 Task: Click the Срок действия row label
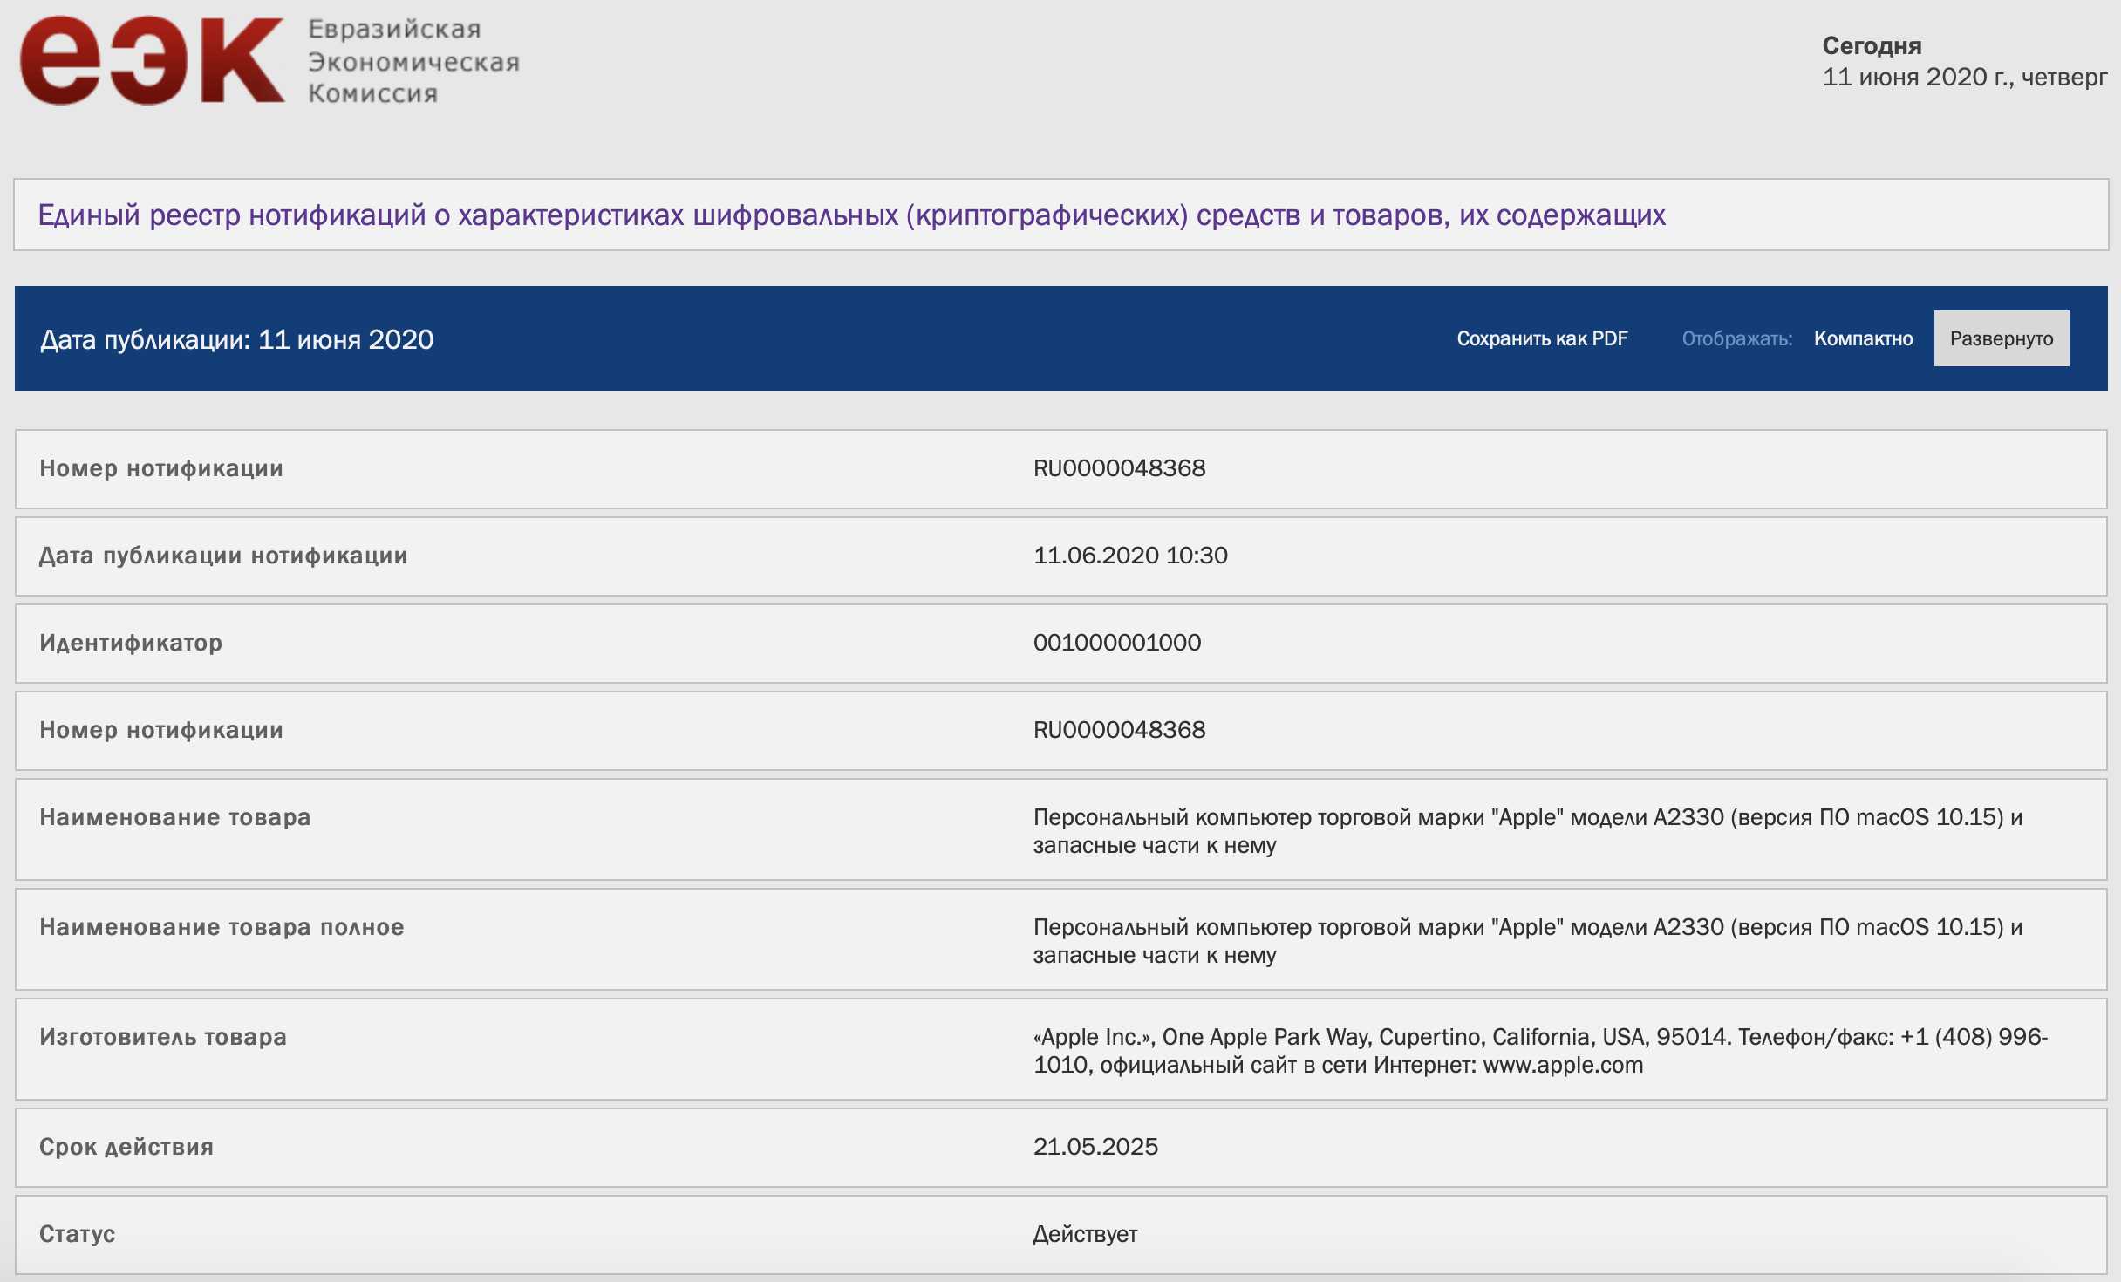click(x=126, y=1147)
